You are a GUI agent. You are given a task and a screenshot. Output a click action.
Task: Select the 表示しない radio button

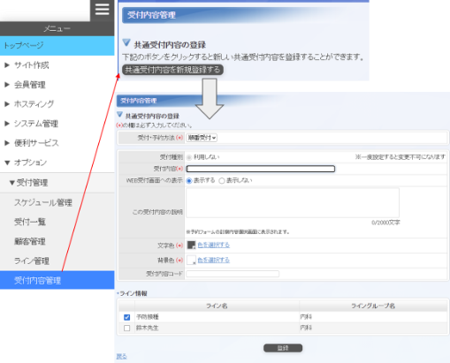click(222, 181)
